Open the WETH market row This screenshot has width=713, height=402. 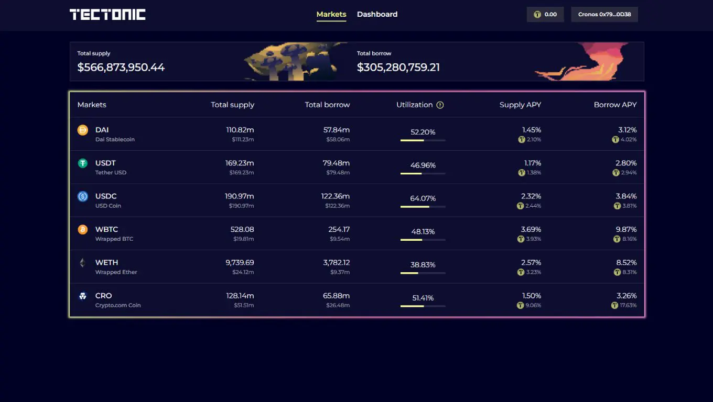(357, 267)
